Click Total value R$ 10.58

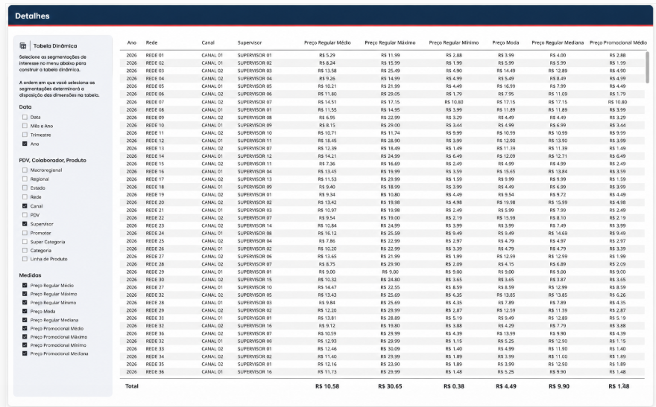pos(327,387)
